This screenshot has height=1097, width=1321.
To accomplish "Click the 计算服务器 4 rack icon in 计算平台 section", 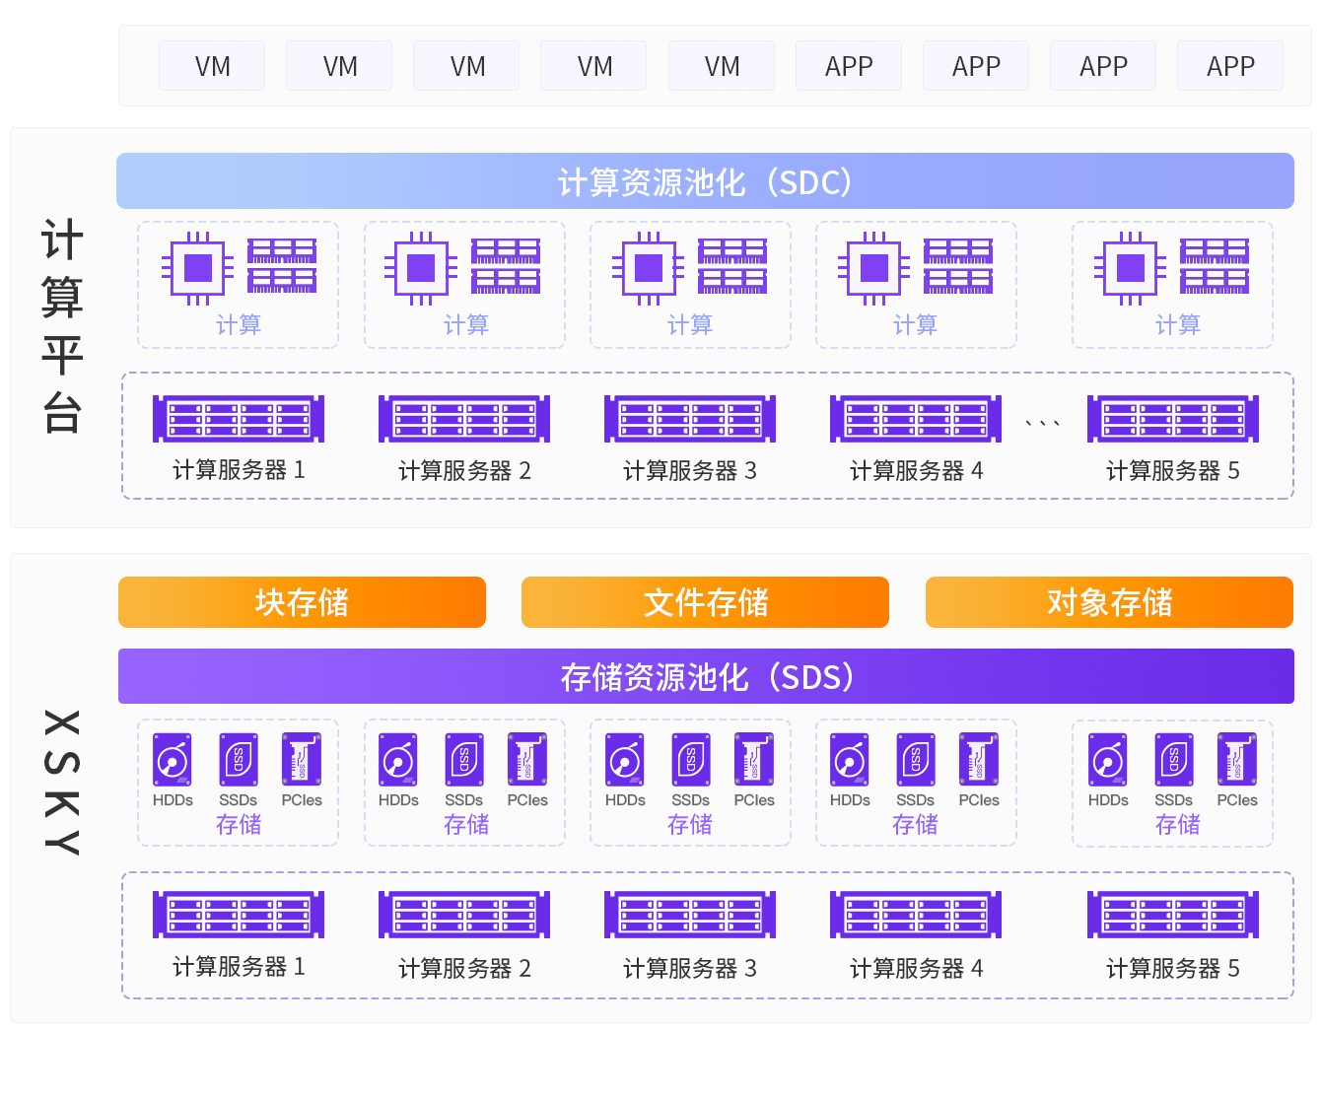I will tap(916, 419).
